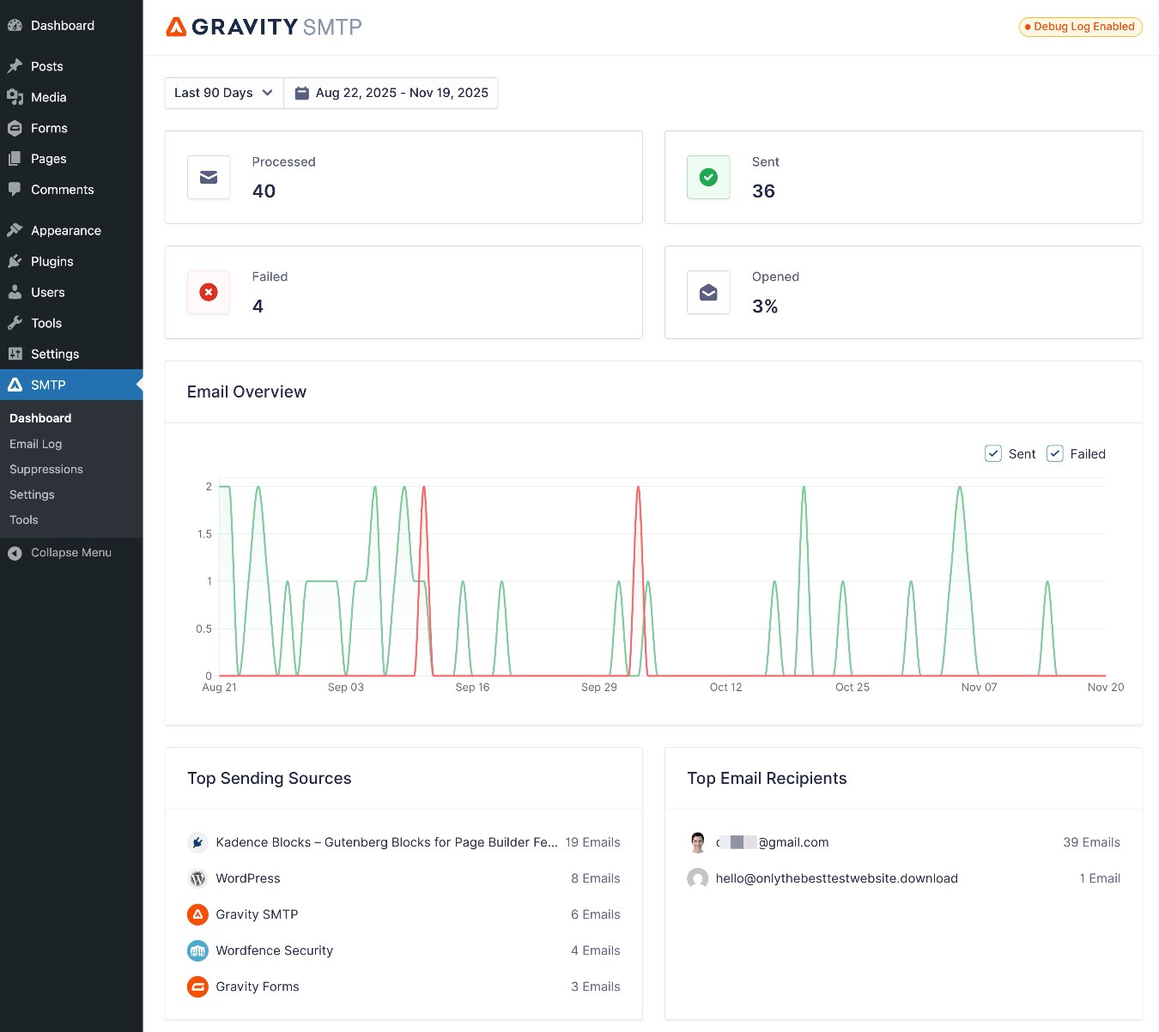Click the Kadence Blocks sending source entry
The height and width of the screenshot is (1032, 1159).
[386, 842]
